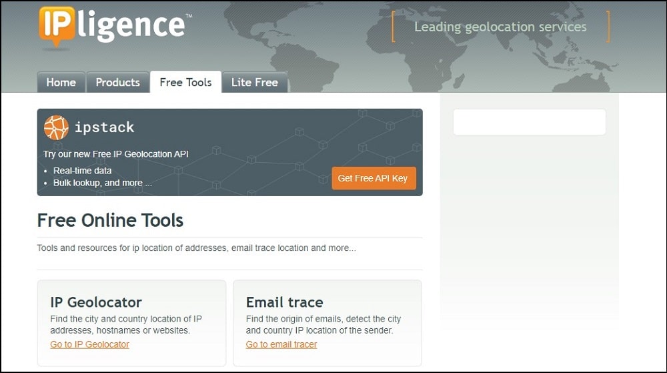Click the empty white box in right sidebar

530,122
